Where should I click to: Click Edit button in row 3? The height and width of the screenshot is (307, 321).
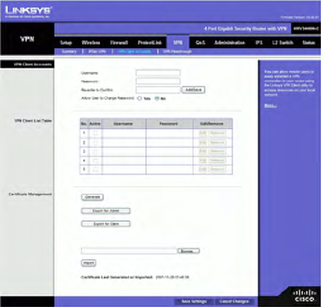click(x=202, y=152)
